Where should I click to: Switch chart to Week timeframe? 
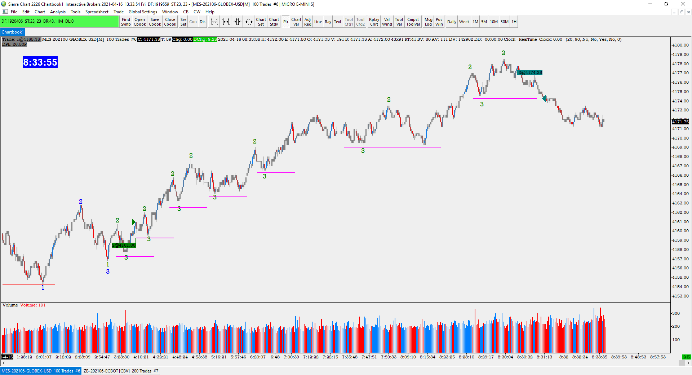[465, 22]
